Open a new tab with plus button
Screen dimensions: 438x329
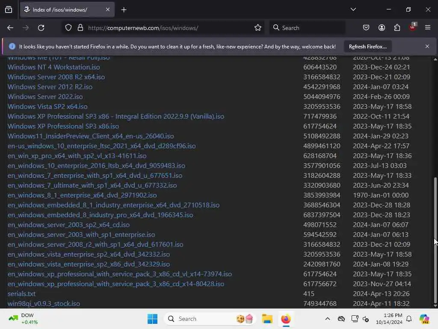pyautogui.click(x=124, y=10)
